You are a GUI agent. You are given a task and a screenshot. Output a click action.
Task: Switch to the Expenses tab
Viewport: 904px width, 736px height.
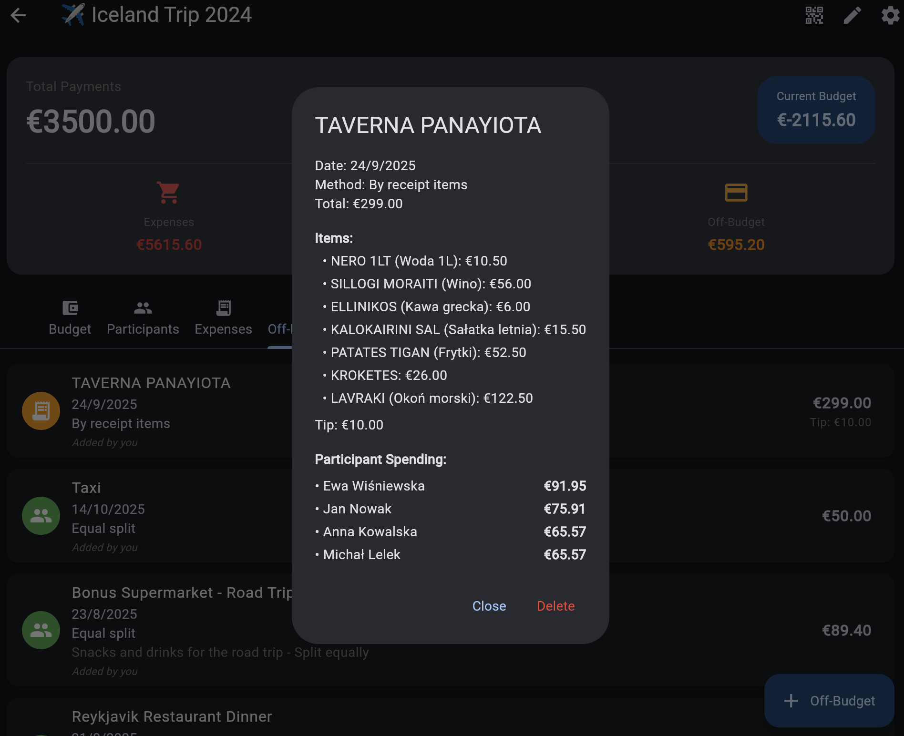[x=223, y=318]
